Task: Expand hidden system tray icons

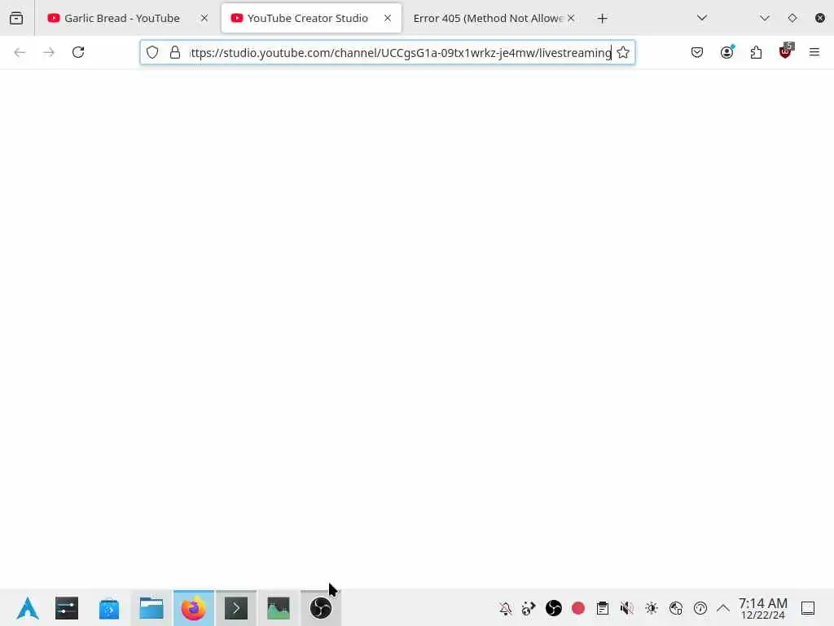Action: (x=723, y=608)
